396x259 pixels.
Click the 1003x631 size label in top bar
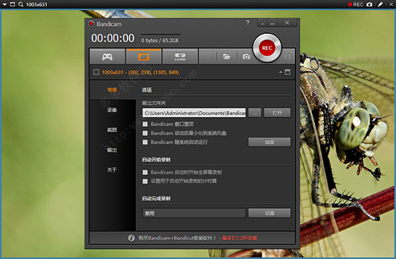(x=36, y=5)
